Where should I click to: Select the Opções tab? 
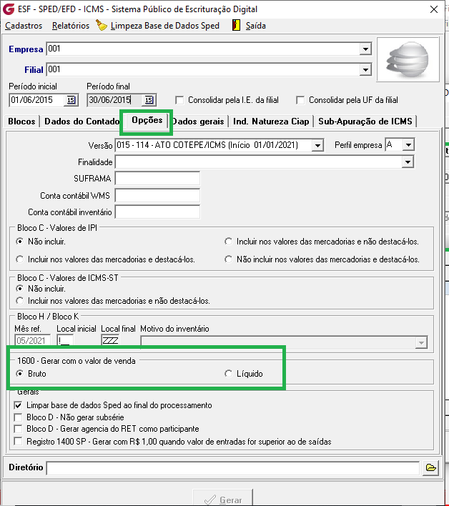(147, 120)
